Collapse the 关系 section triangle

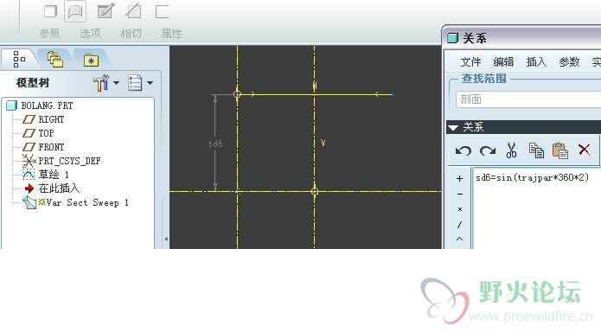click(x=453, y=127)
